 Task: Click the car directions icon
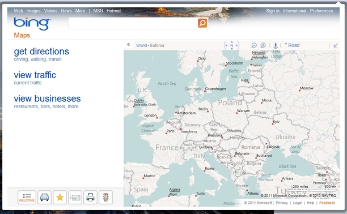44,197
